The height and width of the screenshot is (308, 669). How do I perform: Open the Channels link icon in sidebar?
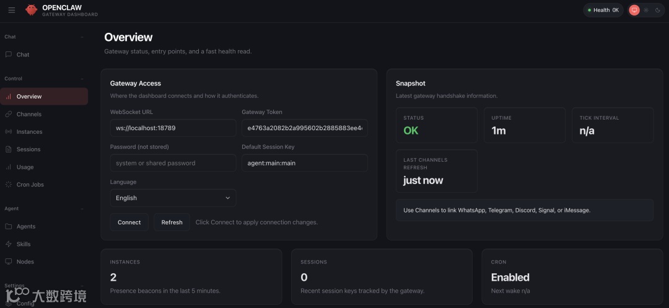pos(9,114)
